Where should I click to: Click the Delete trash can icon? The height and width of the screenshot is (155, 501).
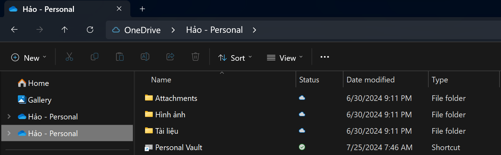tap(195, 57)
